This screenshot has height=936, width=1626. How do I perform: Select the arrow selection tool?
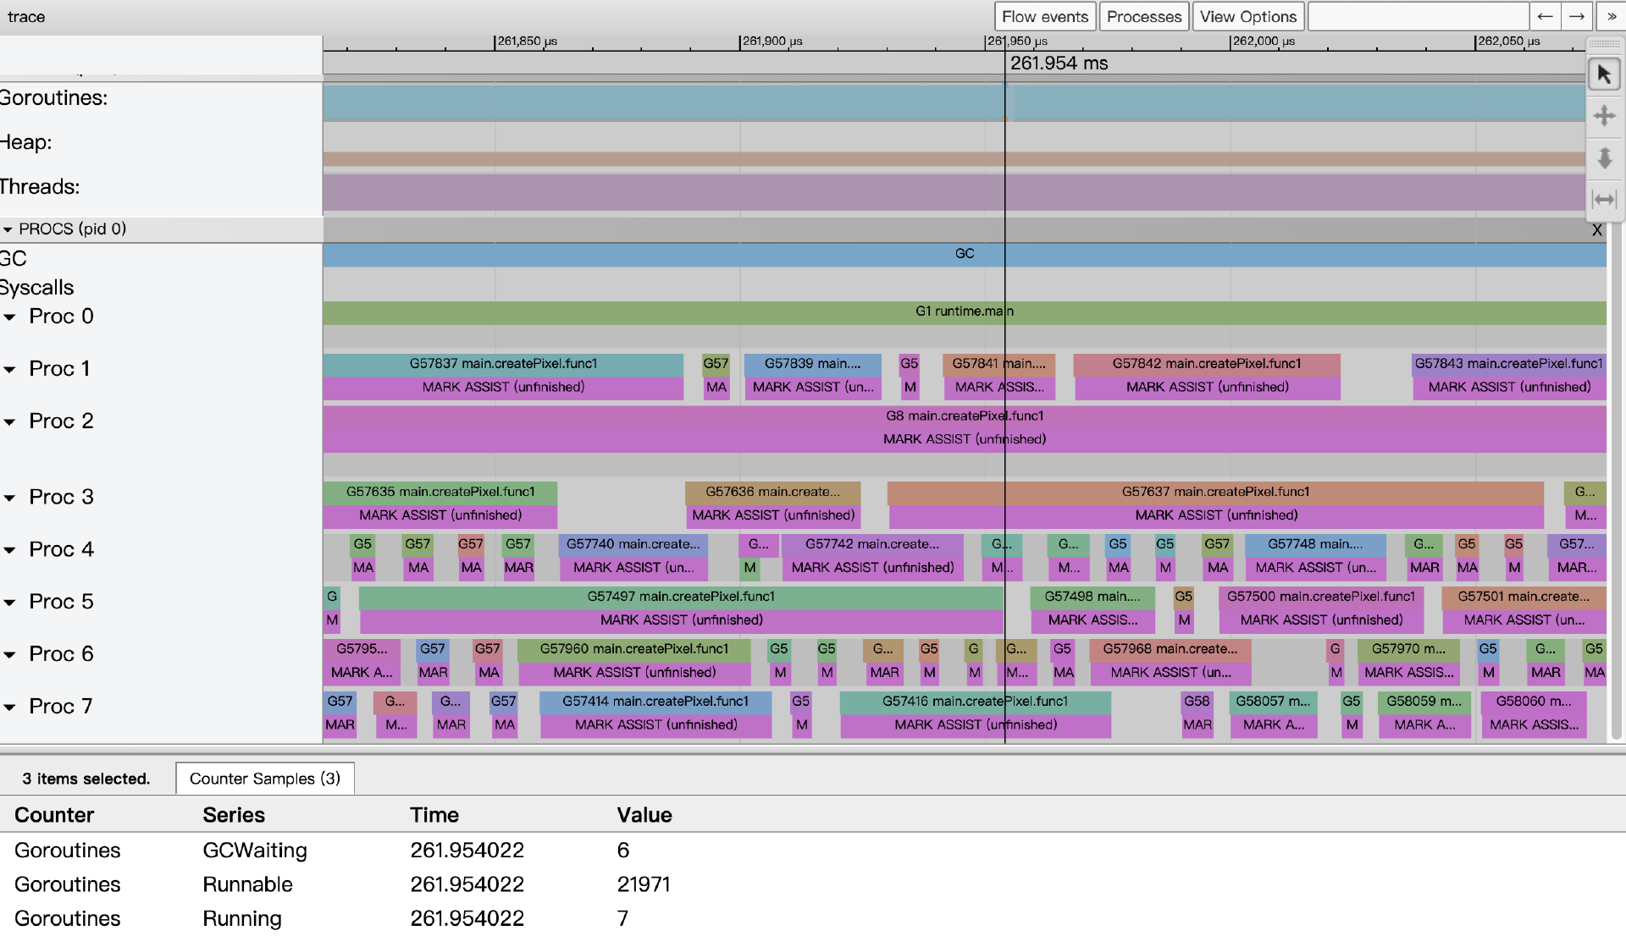tap(1604, 75)
